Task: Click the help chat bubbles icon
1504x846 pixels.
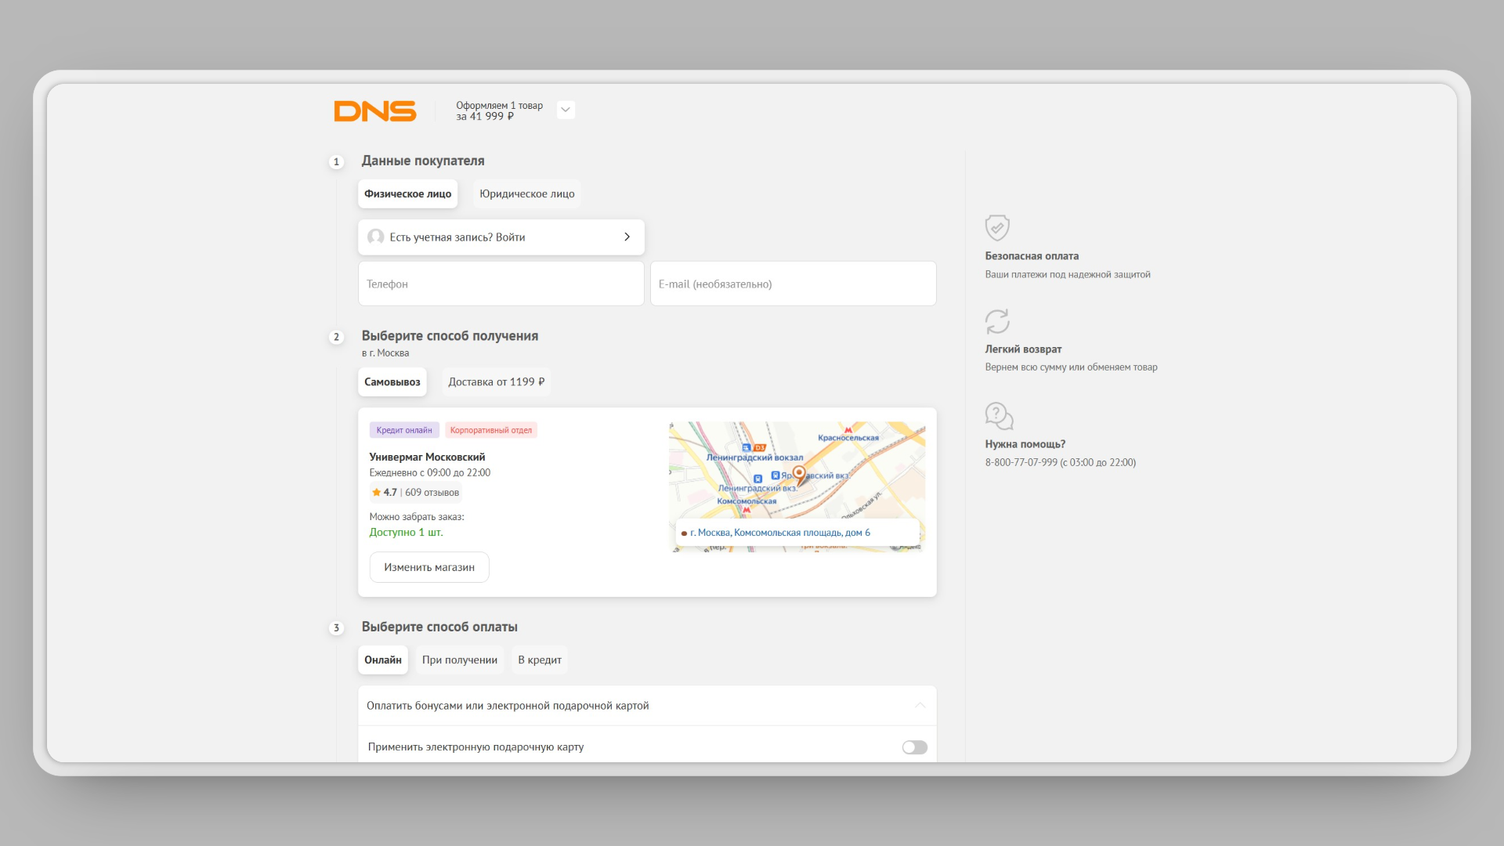Action: [998, 416]
